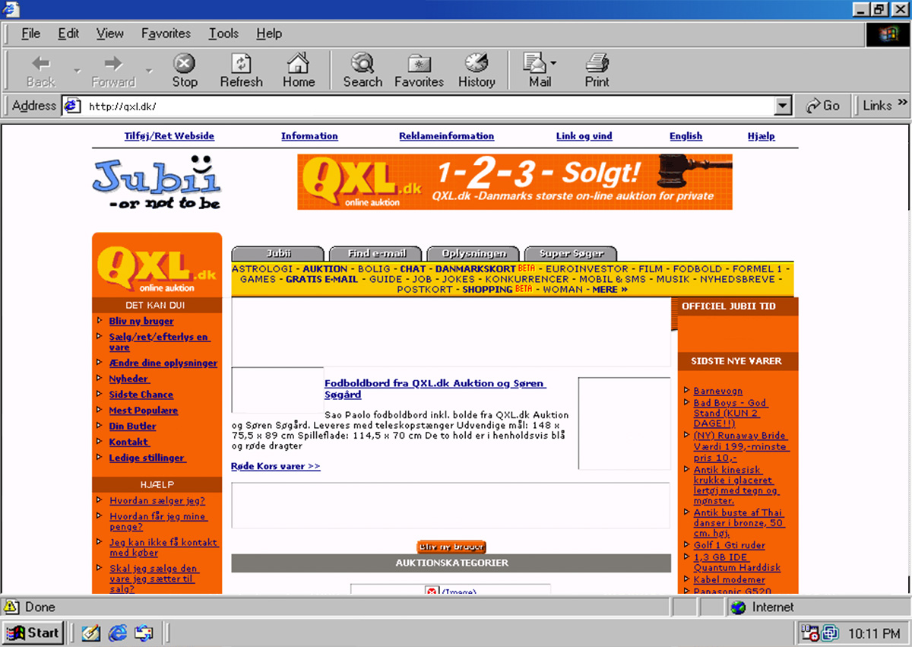Open the Barnevogn listing

718,391
